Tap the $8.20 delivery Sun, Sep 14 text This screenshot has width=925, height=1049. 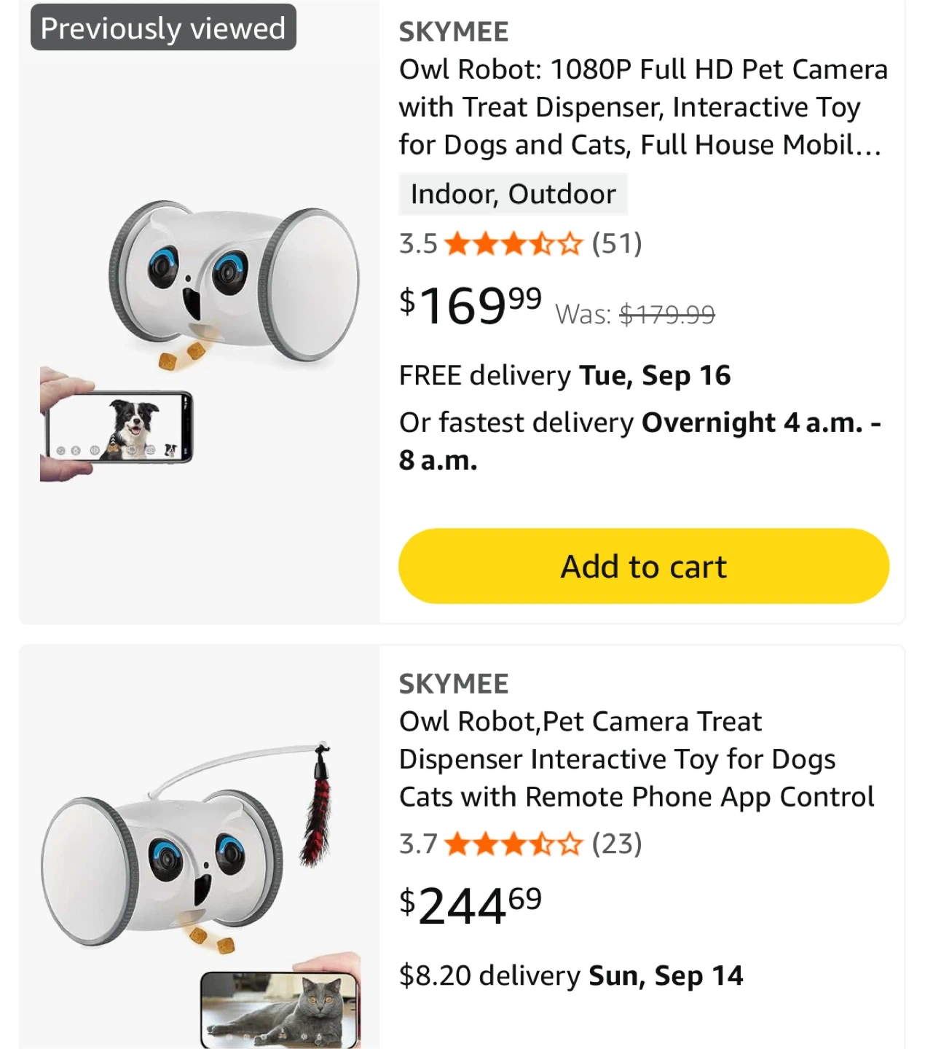[x=571, y=976]
